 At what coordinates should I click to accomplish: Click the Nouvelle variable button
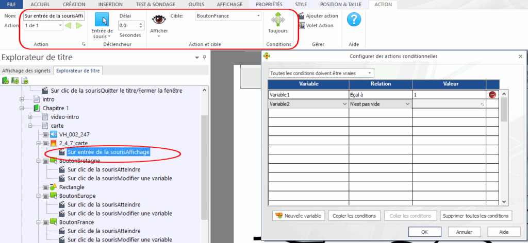coord(299,215)
